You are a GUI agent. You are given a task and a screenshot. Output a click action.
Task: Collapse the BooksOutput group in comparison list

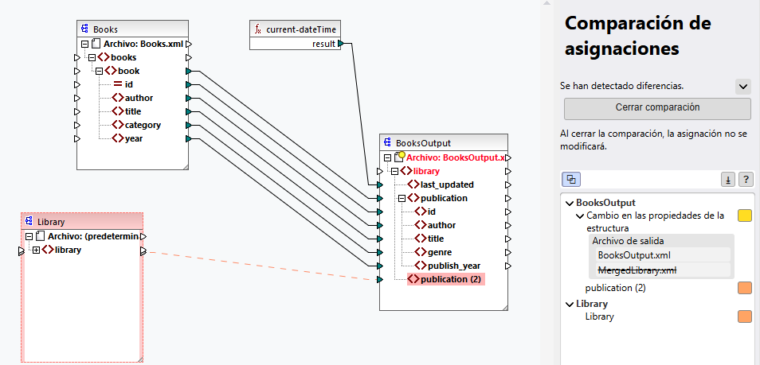569,203
